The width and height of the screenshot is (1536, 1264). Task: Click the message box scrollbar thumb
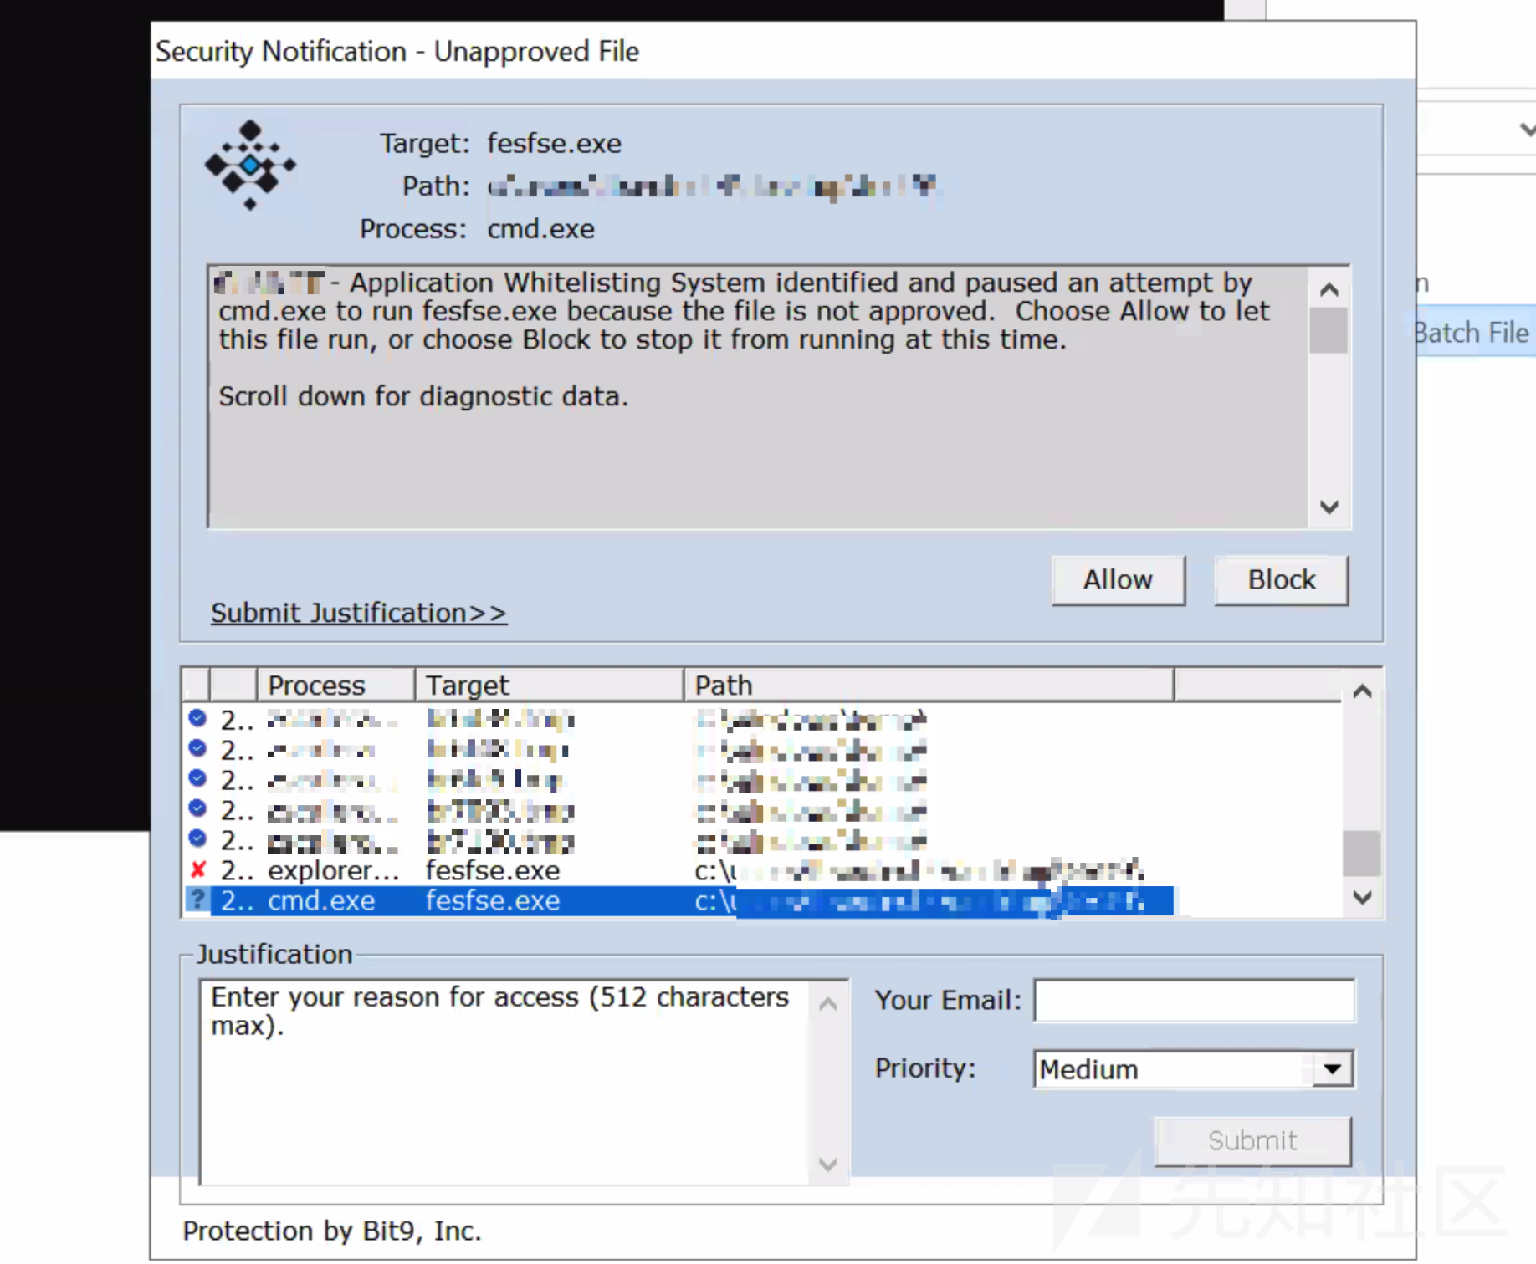coord(1329,330)
